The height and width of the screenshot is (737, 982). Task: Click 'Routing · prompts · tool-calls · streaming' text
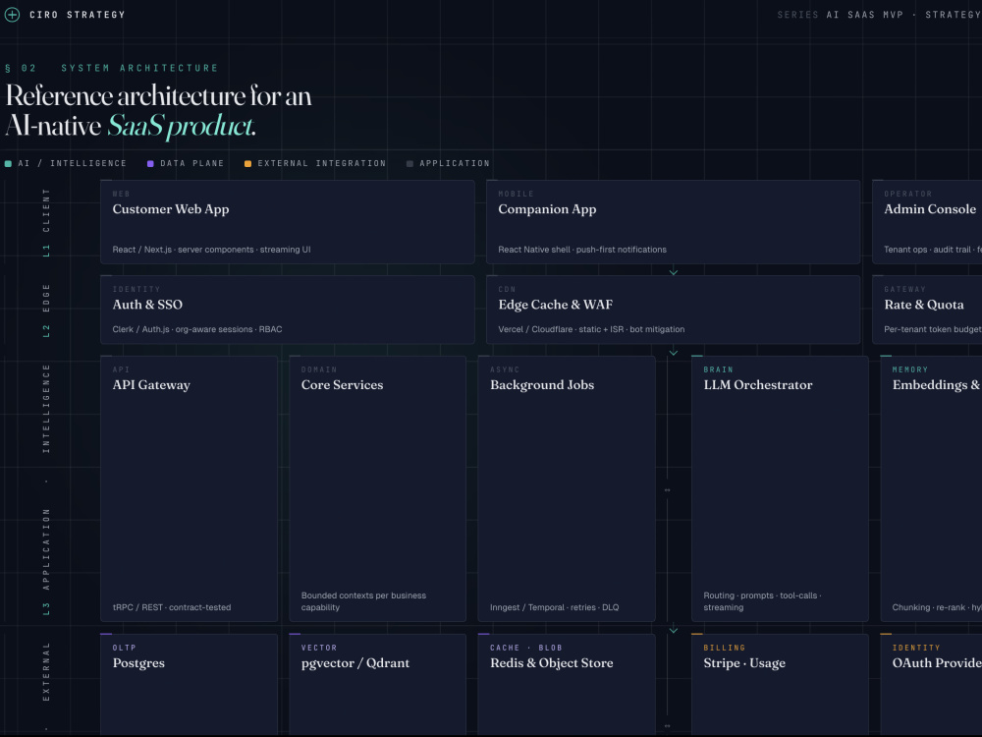pyautogui.click(x=762, y=601)
